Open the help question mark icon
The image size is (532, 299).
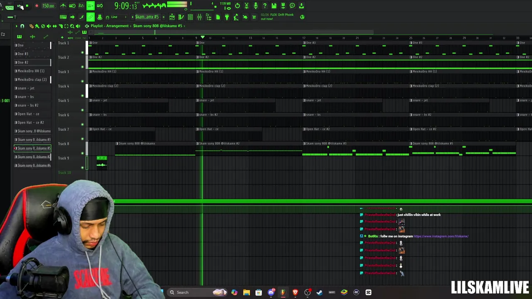(x=265, y=6)
